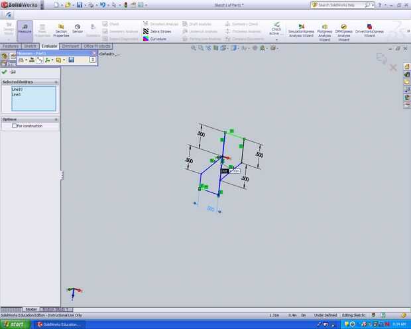Click the Rebuild traffic light icon

click(126, 5)
